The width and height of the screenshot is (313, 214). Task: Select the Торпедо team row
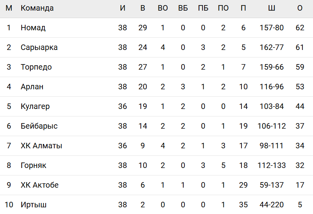pyautogui.click(x=36, y=67)
